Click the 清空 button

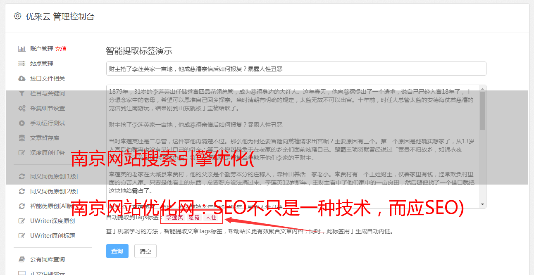point(145,251)
